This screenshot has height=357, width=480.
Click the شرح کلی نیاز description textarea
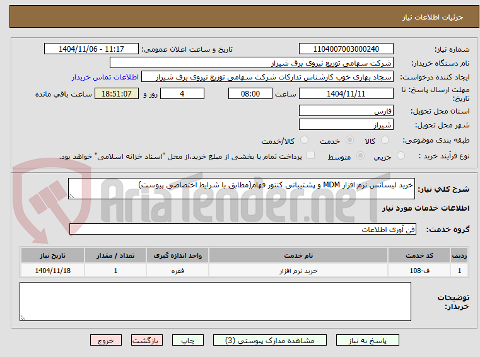[x=242, y=189]
